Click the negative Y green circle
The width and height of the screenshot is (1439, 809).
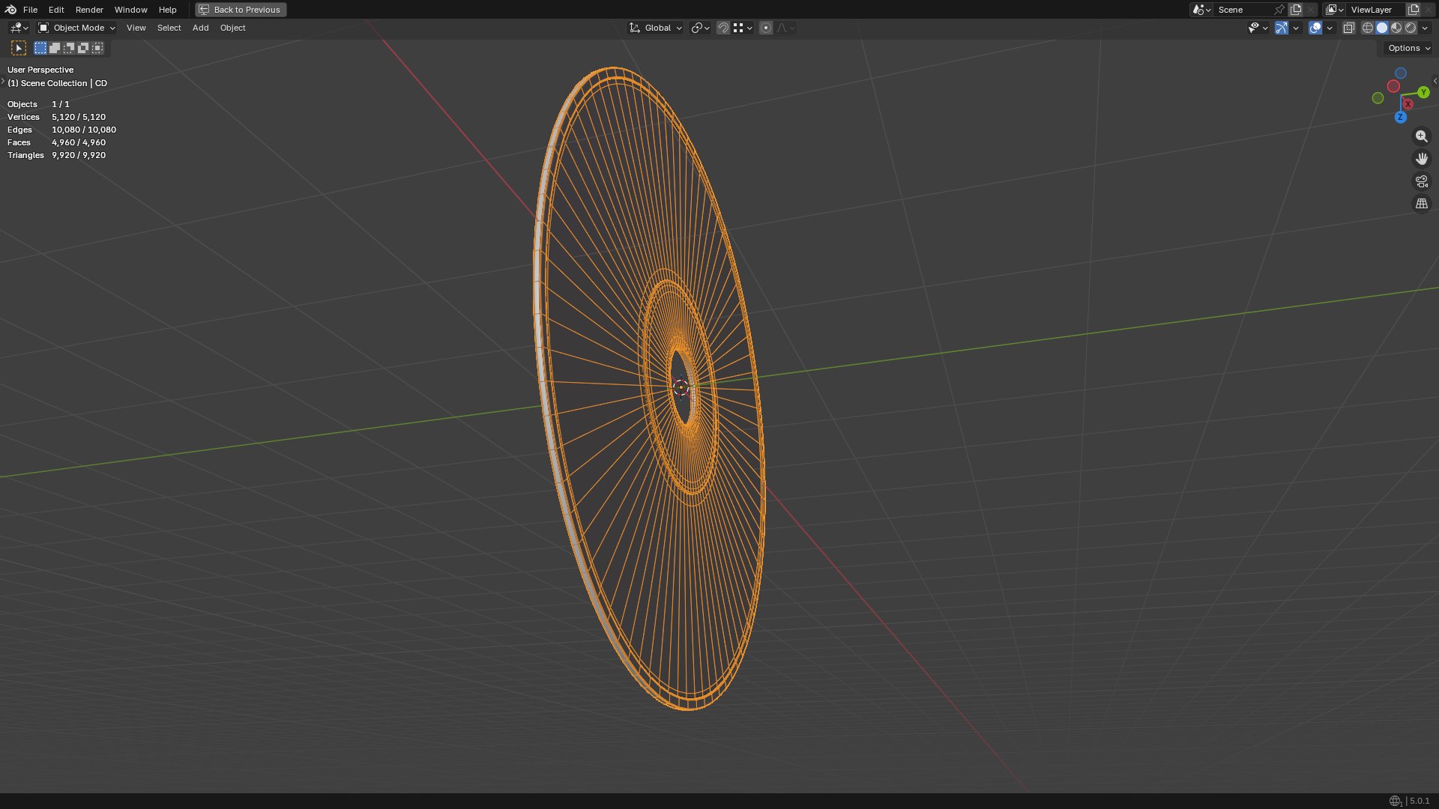(x=1378, y=98)
